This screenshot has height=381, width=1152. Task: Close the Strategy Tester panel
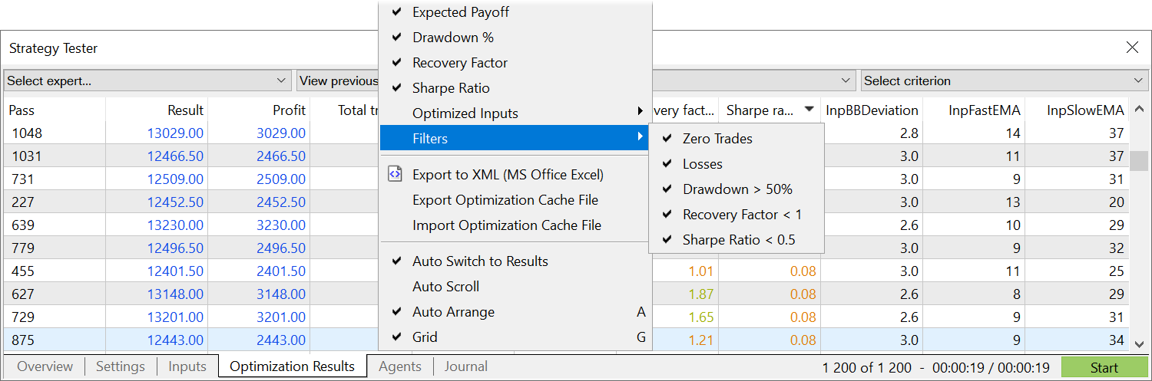coord(1132,48)
